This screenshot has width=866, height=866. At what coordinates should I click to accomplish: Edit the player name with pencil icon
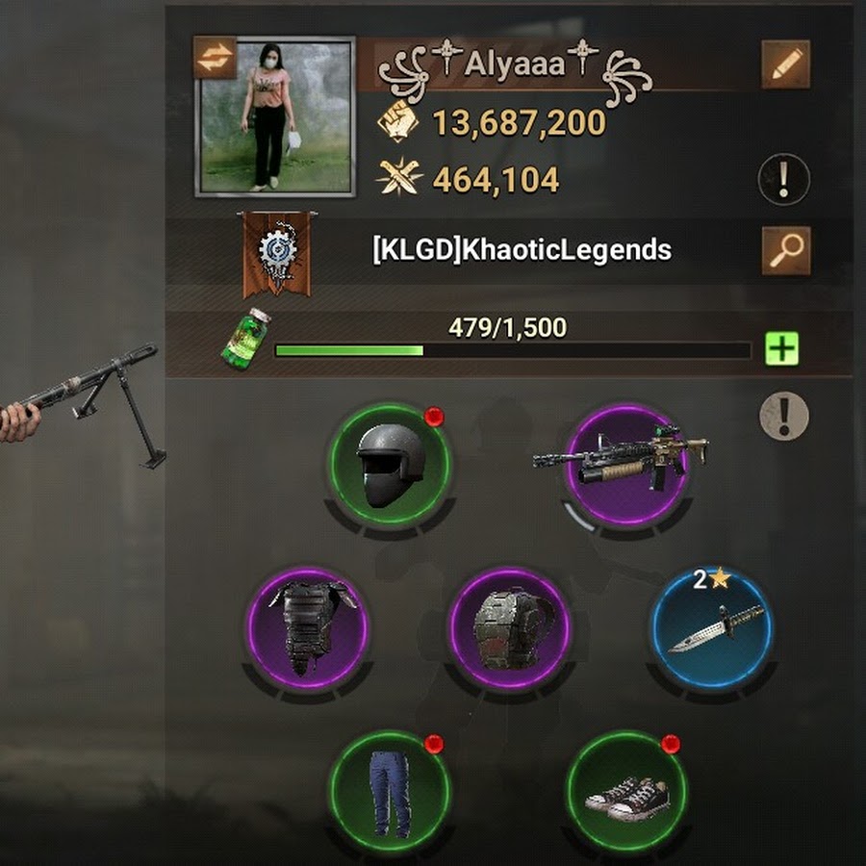785,64
